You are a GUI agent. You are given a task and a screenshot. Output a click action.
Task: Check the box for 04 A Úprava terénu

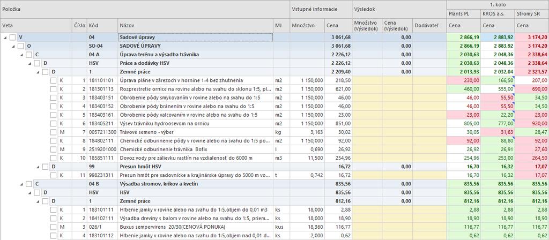(x=29, y=55)
